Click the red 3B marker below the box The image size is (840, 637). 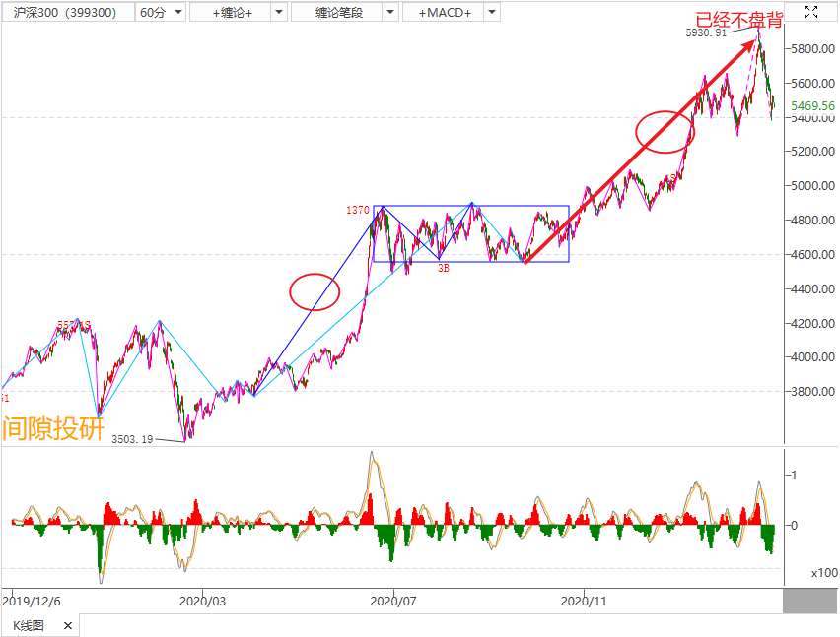444,268
